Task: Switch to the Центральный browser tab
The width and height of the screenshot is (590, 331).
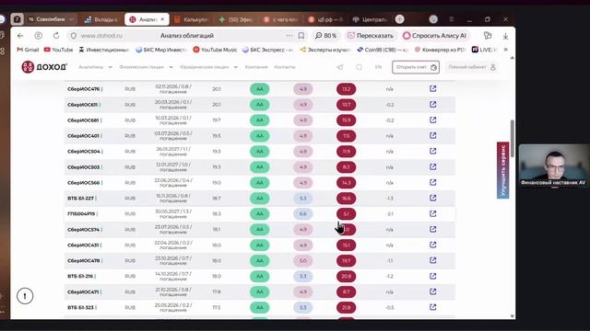Action: [371, 19]
